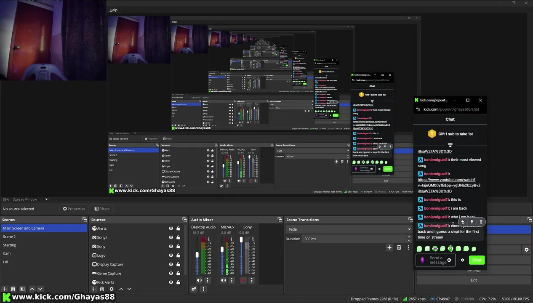Viewport: 533px width, 303px height.
Task: Unlock the Alerts source
Action: point(178,229)
